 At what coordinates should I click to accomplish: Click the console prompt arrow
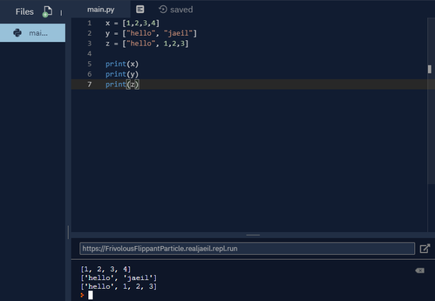tap(83, 295)
